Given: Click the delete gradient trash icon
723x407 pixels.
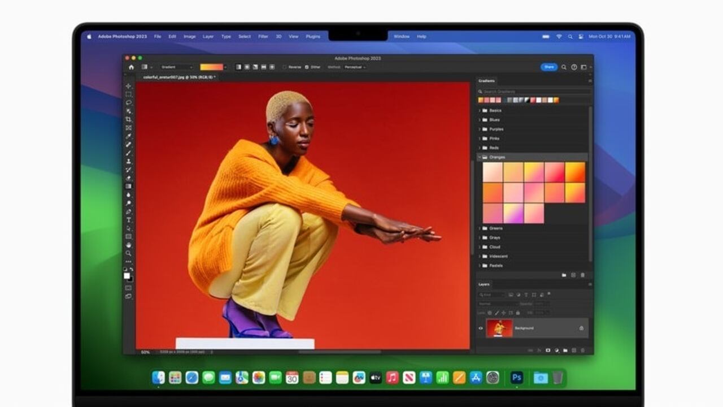Looking at the screenshot, I should pos(582,274).
